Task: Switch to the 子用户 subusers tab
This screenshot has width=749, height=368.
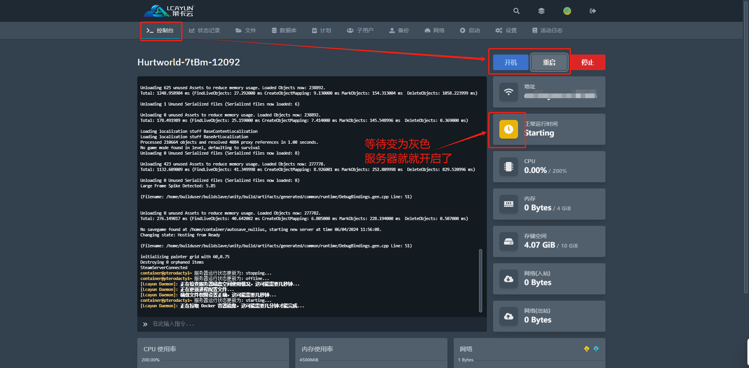Action: (x=360, y=30)
